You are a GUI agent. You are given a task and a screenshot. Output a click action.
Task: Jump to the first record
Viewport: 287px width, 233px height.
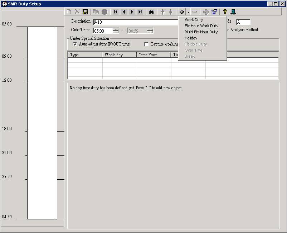[116, 12]
